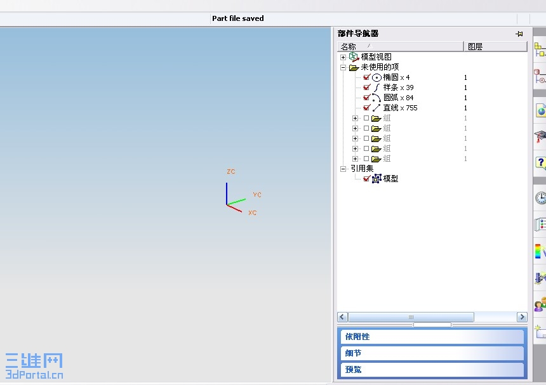Pin the 部件导航器 panel with pushpin icon
Image resolution: width=546 pixels, height=385 pixels.
pos(519,34)
